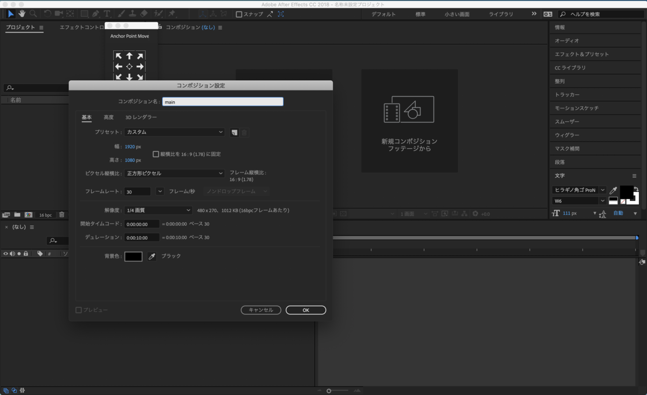Select the デフォルト workspace
The width and height of the screenshot is (647, 395).
pos(383,14)
